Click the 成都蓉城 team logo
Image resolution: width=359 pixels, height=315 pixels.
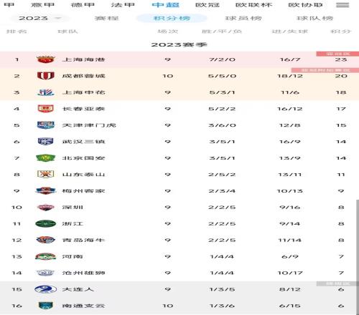click(x=45, y=76)
